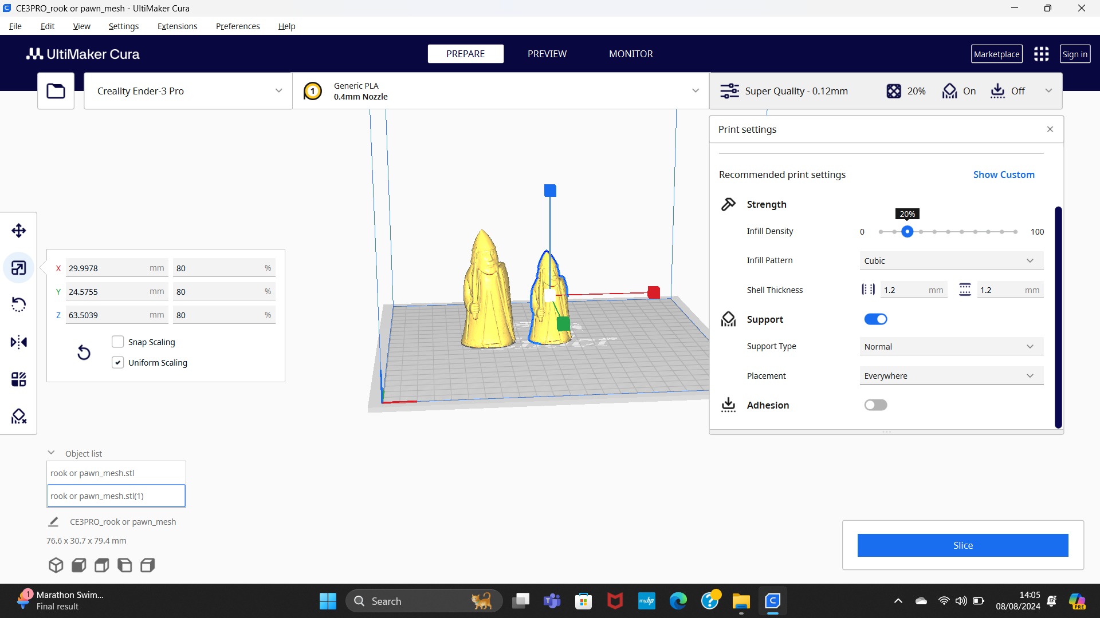Switch to the PREVIEW tab
Image resolution: width=1100 pixels, height=618 pixels.
click(x=547, y=54)
